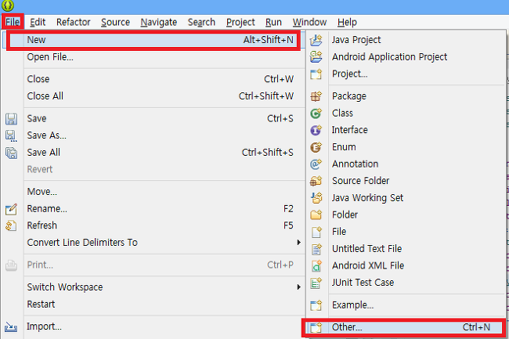Click the purple Interface icon
The image size is (509, 339).
pyautogui.click(x=316, y=130)
